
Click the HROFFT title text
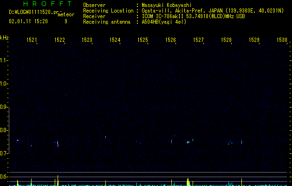pos(47,4)
